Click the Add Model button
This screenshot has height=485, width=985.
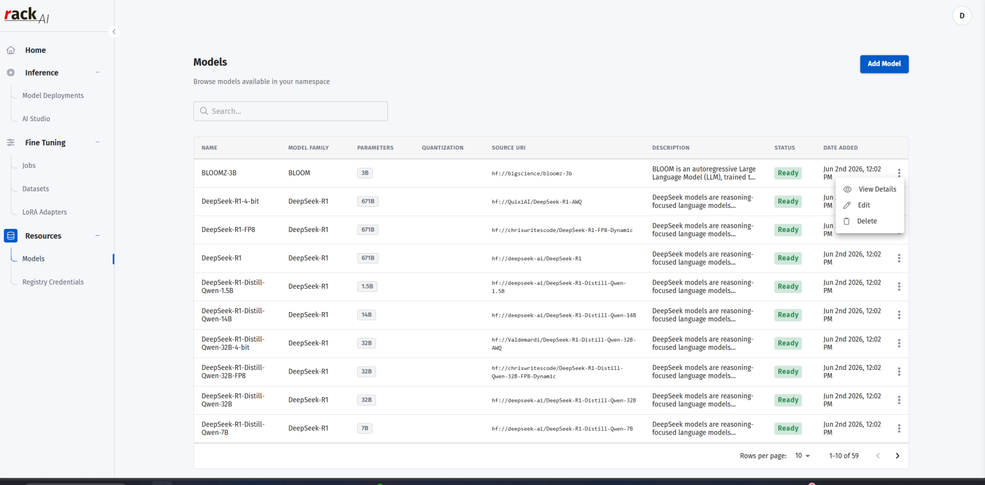[884, 64]
